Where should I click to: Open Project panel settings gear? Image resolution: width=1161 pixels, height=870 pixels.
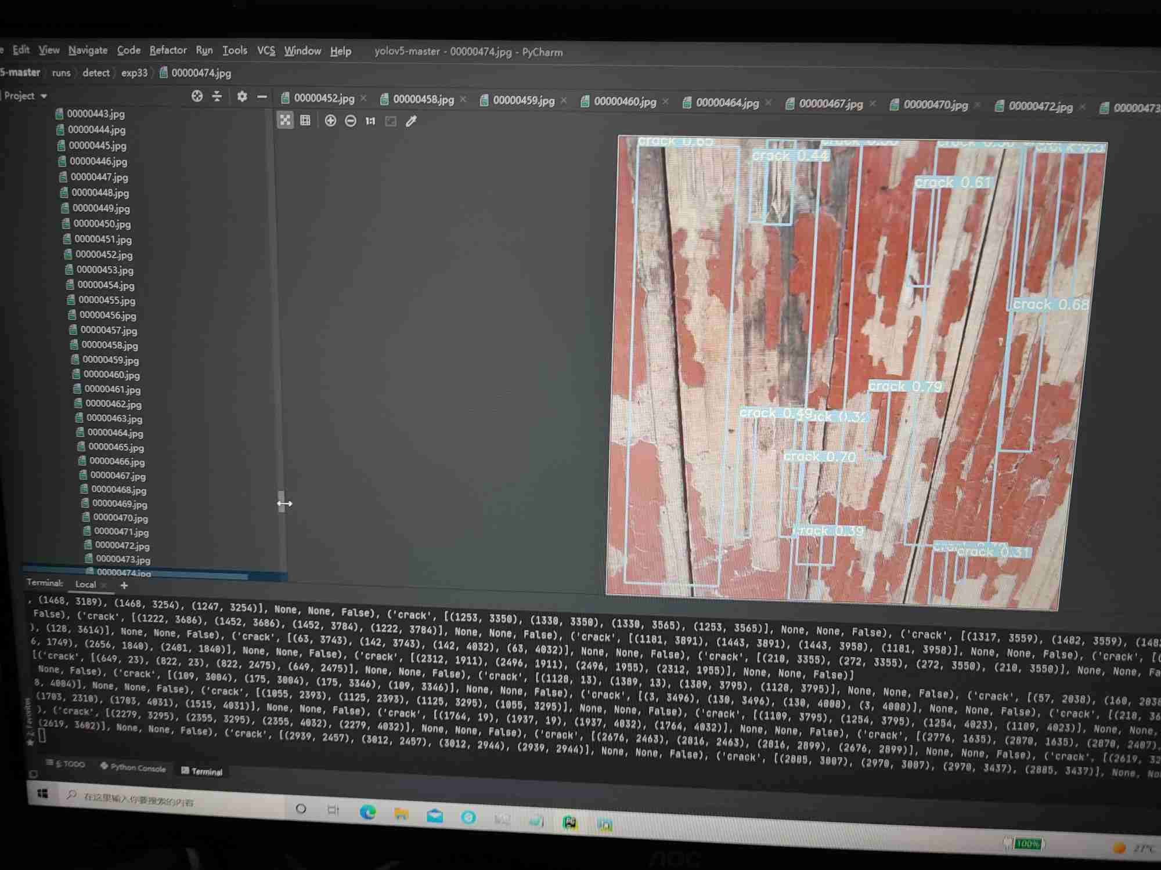coord(242,96)
